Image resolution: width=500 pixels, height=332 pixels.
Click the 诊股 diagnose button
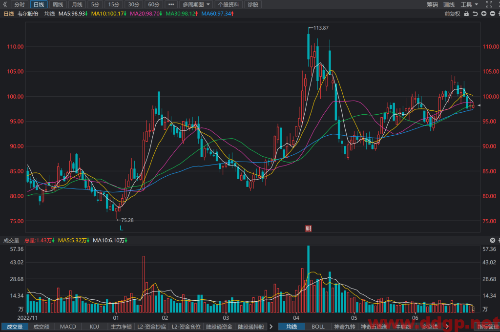[x=253, y=4]
